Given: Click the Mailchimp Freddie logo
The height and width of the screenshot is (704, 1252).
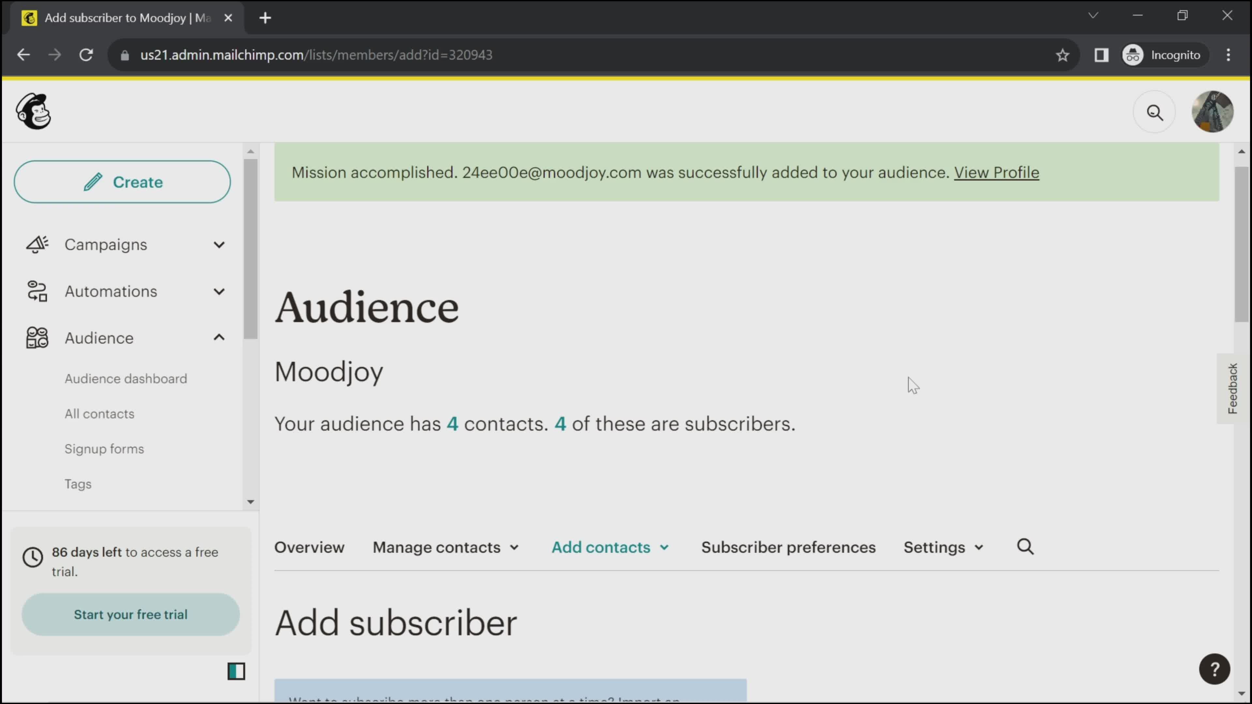Looking at the screenshot, I should pos(34,111).
